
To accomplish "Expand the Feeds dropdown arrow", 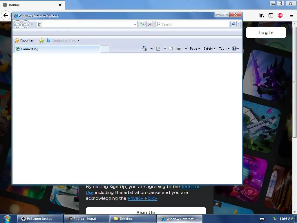I will point(165,49).
